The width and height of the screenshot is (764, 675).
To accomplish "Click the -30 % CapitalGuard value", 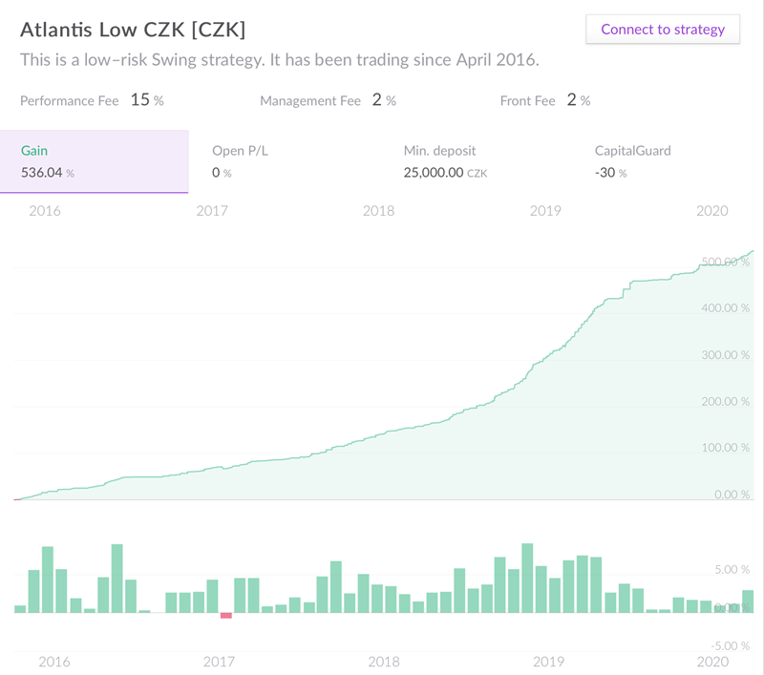I will click(610, 173).
